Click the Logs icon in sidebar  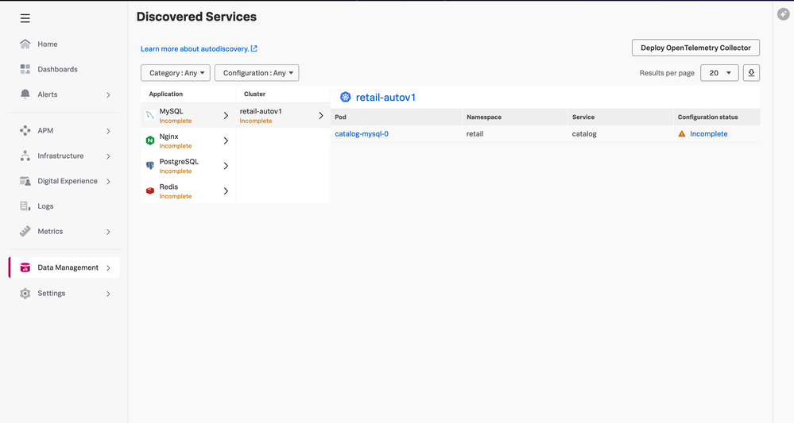tap(25, 206)
